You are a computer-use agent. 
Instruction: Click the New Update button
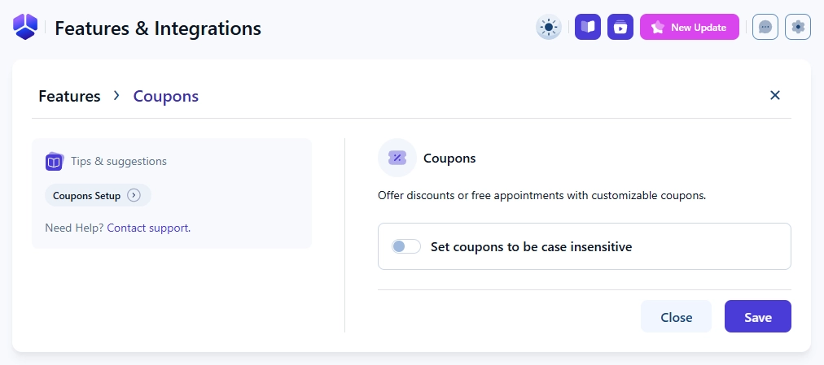tap(690, 28)
